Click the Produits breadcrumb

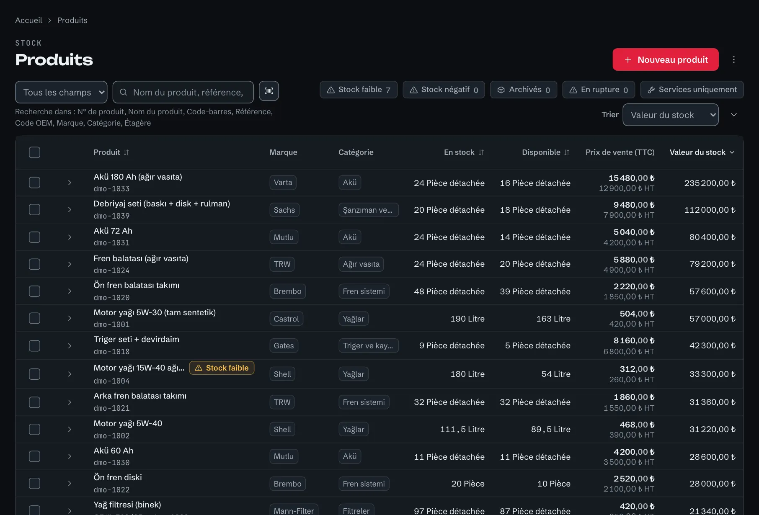(x=72, y=20)
